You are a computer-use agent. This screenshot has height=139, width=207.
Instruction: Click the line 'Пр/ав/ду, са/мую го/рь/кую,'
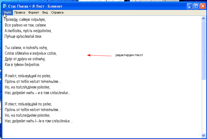(25, 20)
